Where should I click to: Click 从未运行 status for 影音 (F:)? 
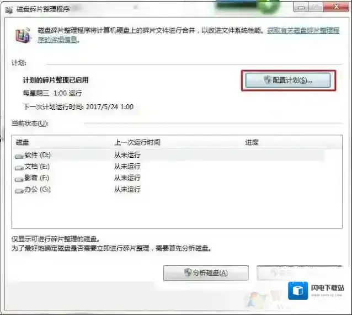pos(127,178)
